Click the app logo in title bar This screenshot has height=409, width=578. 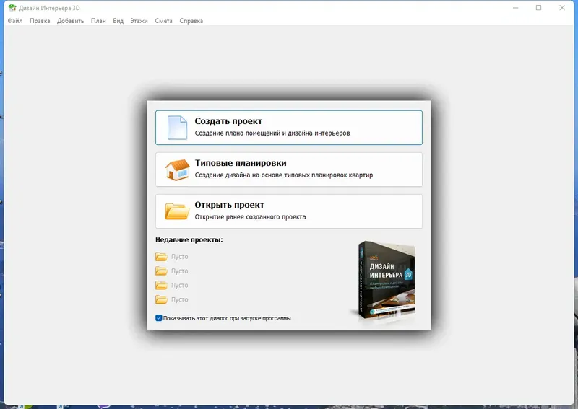click(12, 8)
